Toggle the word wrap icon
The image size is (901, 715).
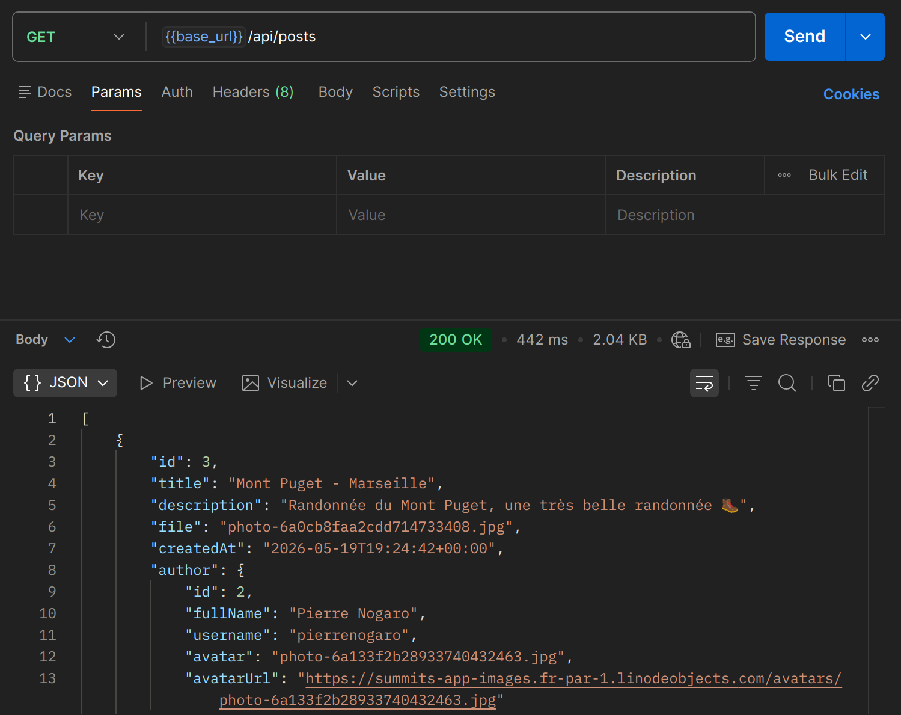click(704, 383)
